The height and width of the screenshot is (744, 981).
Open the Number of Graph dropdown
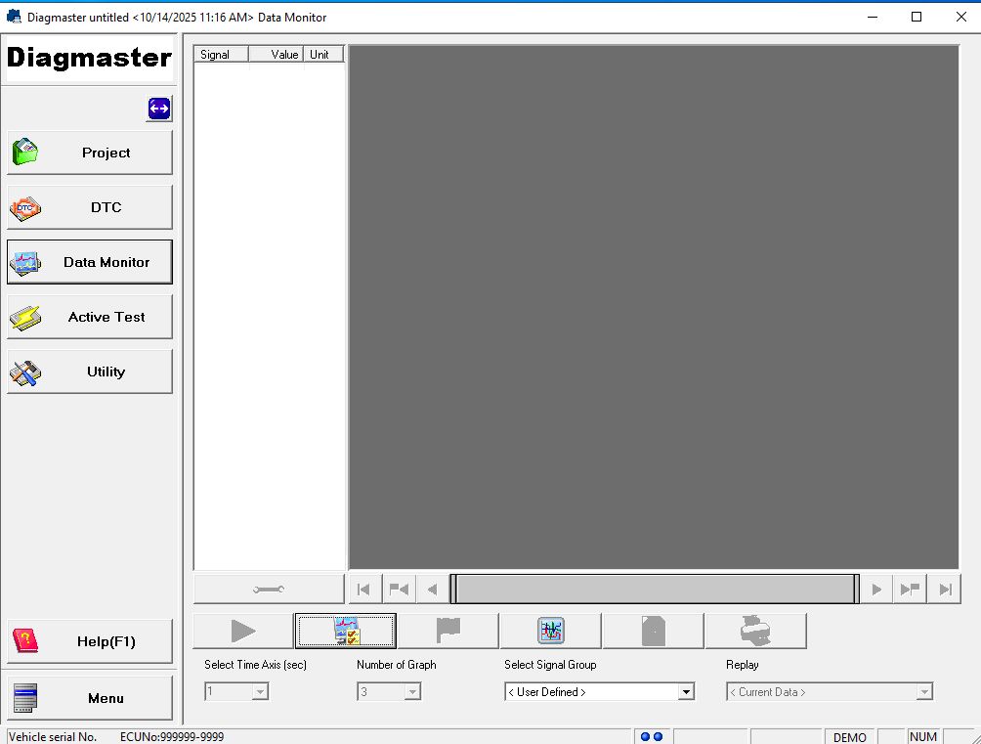tap(411, 691)
